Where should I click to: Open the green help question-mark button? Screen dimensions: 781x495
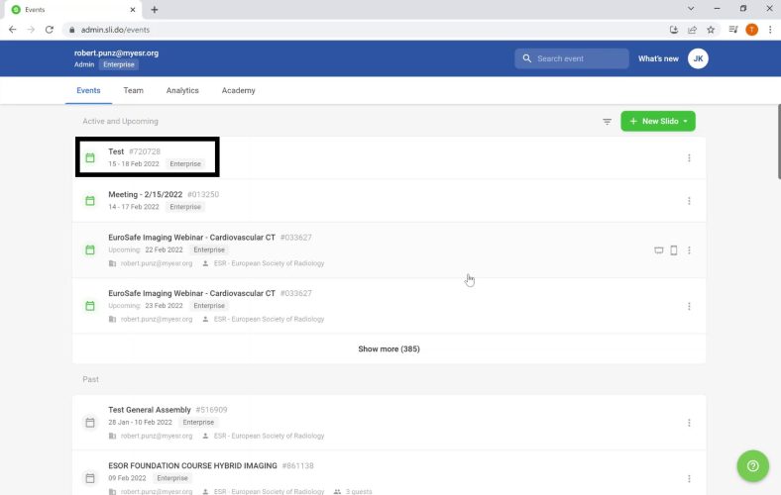point(753,466)
